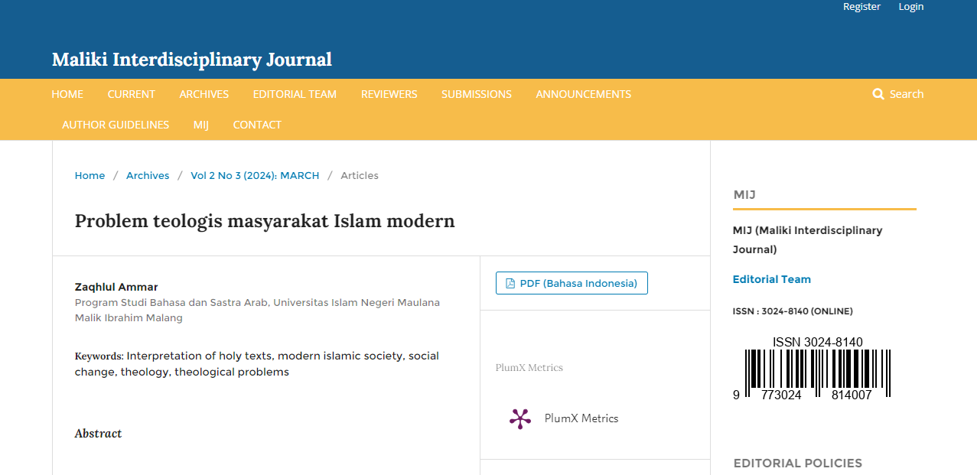The image size is (977, 475).
Task: Navigate to SUBMISSIONS menu item
Action: point(476,94)
